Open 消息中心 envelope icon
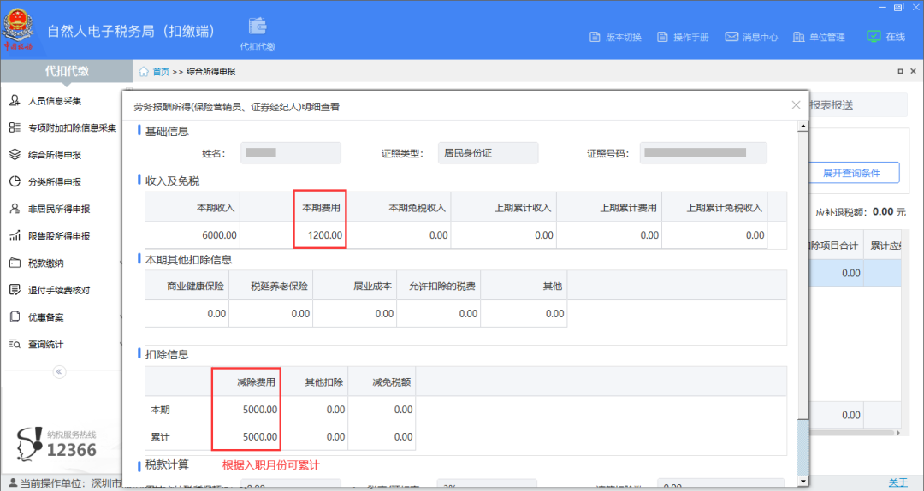924x491 pixels. point(731,37)
